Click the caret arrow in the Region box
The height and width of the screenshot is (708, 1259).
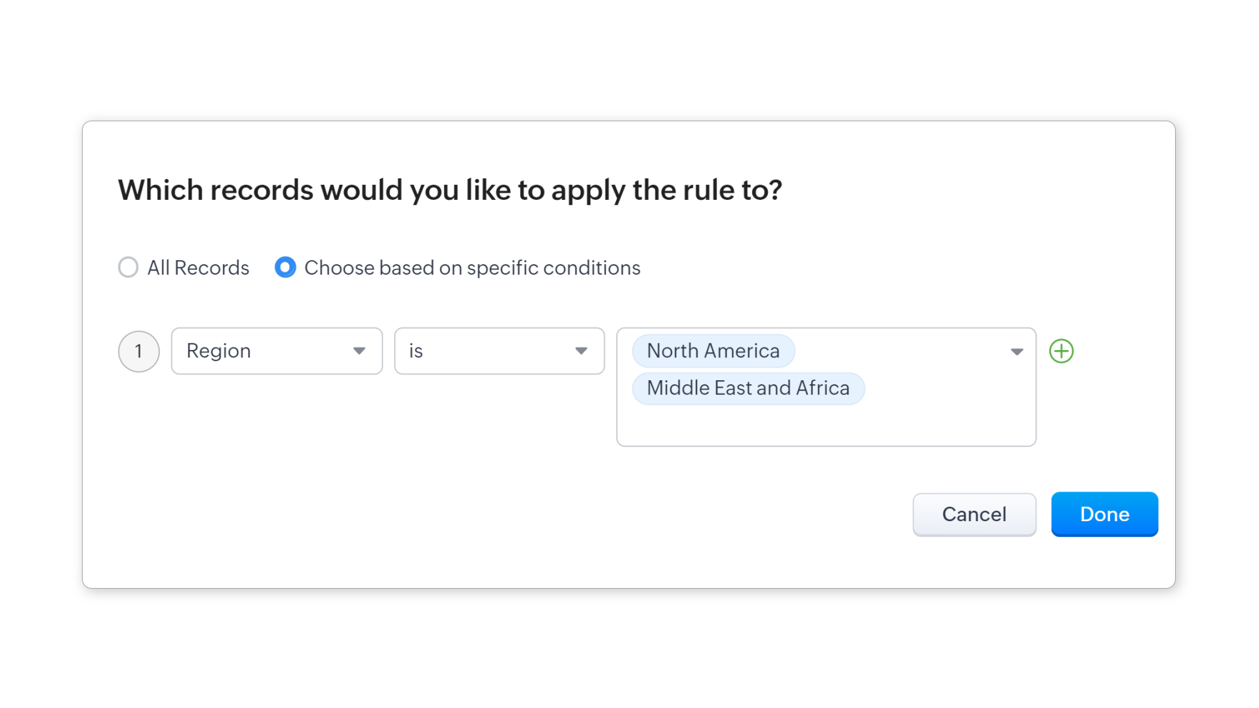(359, 351)
